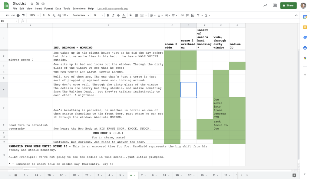Increase decimal places

pyautogui.click(x=59, y=15)
